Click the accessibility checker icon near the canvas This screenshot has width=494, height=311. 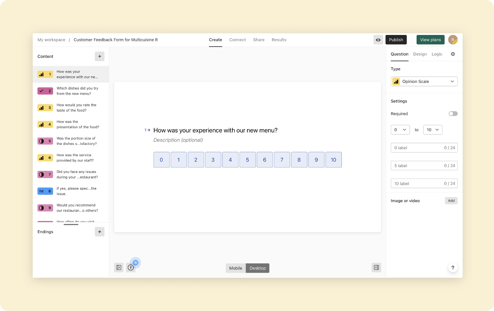click(x=131, y=267)
